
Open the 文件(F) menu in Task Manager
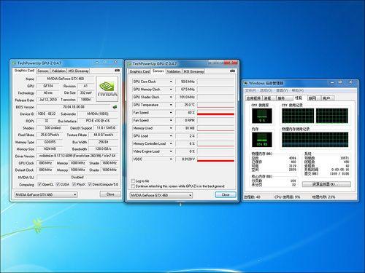tap(250, 90)
